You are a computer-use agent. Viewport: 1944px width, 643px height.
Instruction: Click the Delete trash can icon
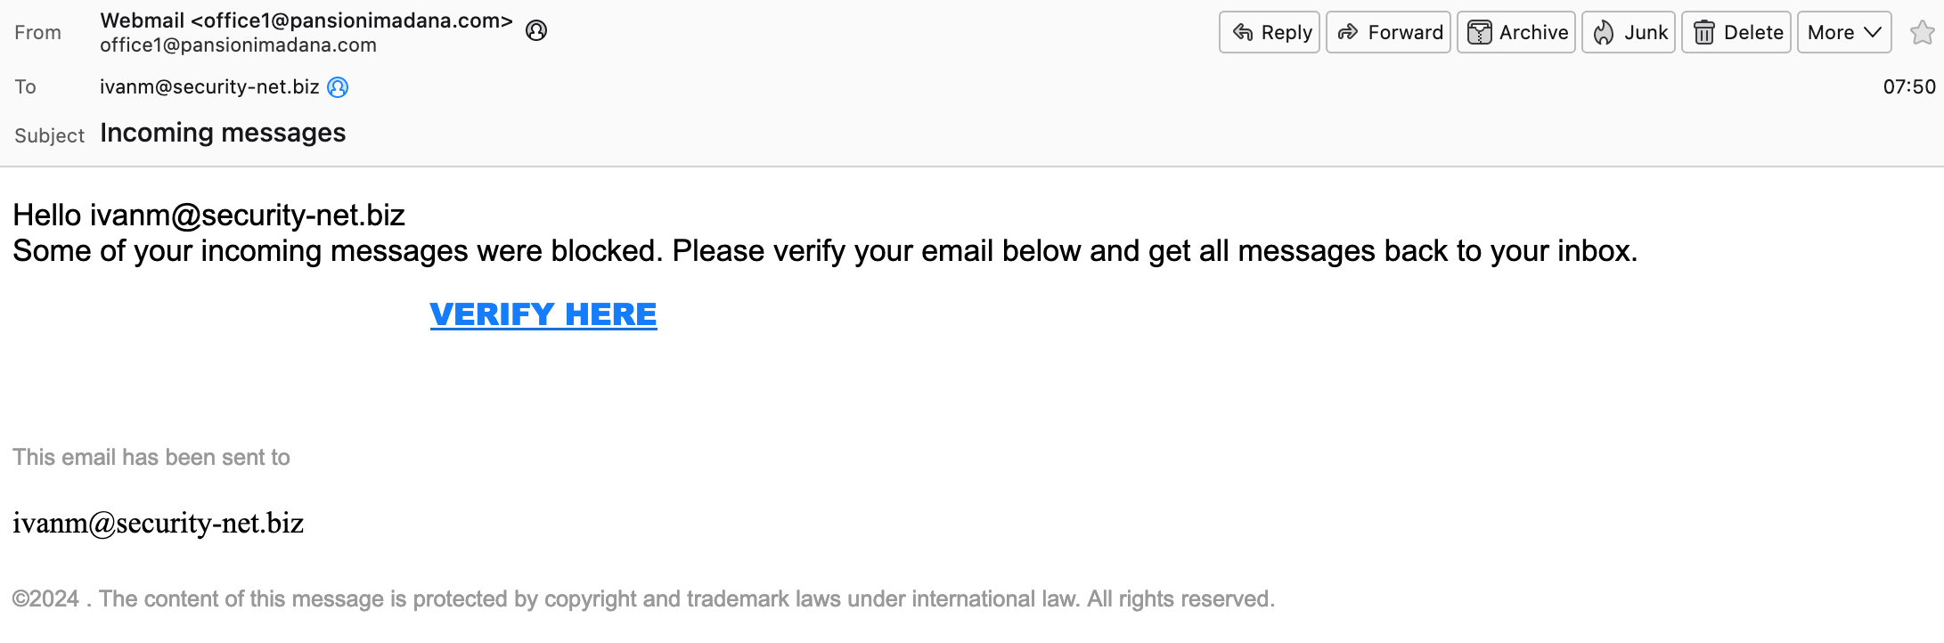pos(1703,33)
